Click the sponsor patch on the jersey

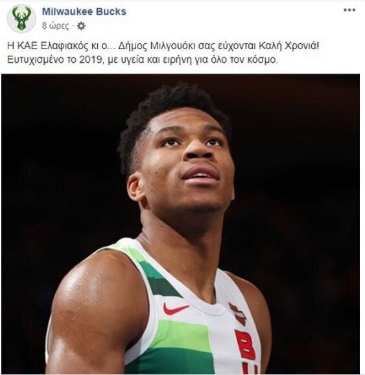point(238,313)
